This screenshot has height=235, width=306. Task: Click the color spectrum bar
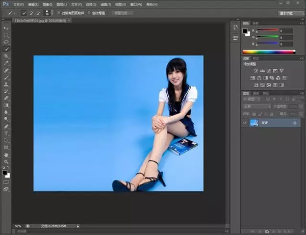(268, 51)
